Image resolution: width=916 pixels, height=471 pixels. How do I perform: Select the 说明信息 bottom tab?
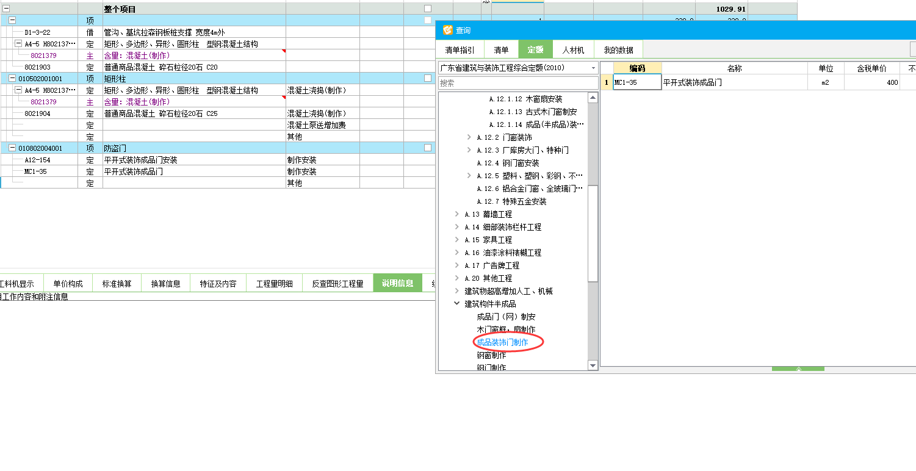pyautogui.click(x=397, y=283)
